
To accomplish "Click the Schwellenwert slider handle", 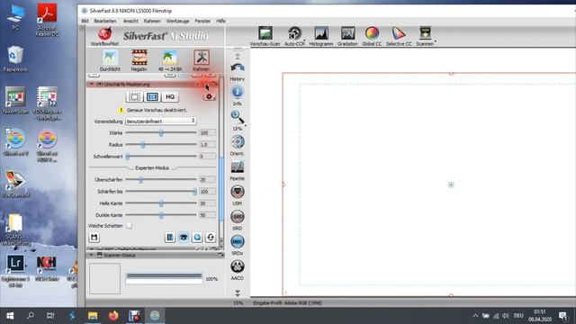I will pos(128,157).
